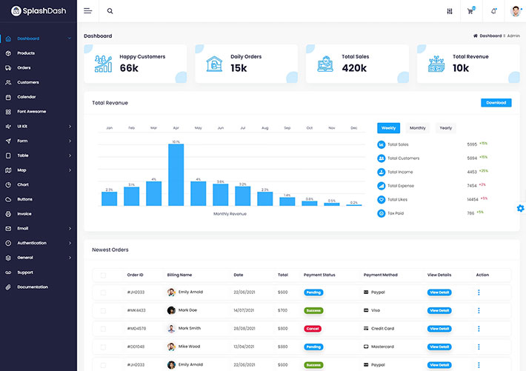Viewport: 526px width, 371px height.
Task: Expand the Email sidebar submenu
Action: [x=39, y=228]
